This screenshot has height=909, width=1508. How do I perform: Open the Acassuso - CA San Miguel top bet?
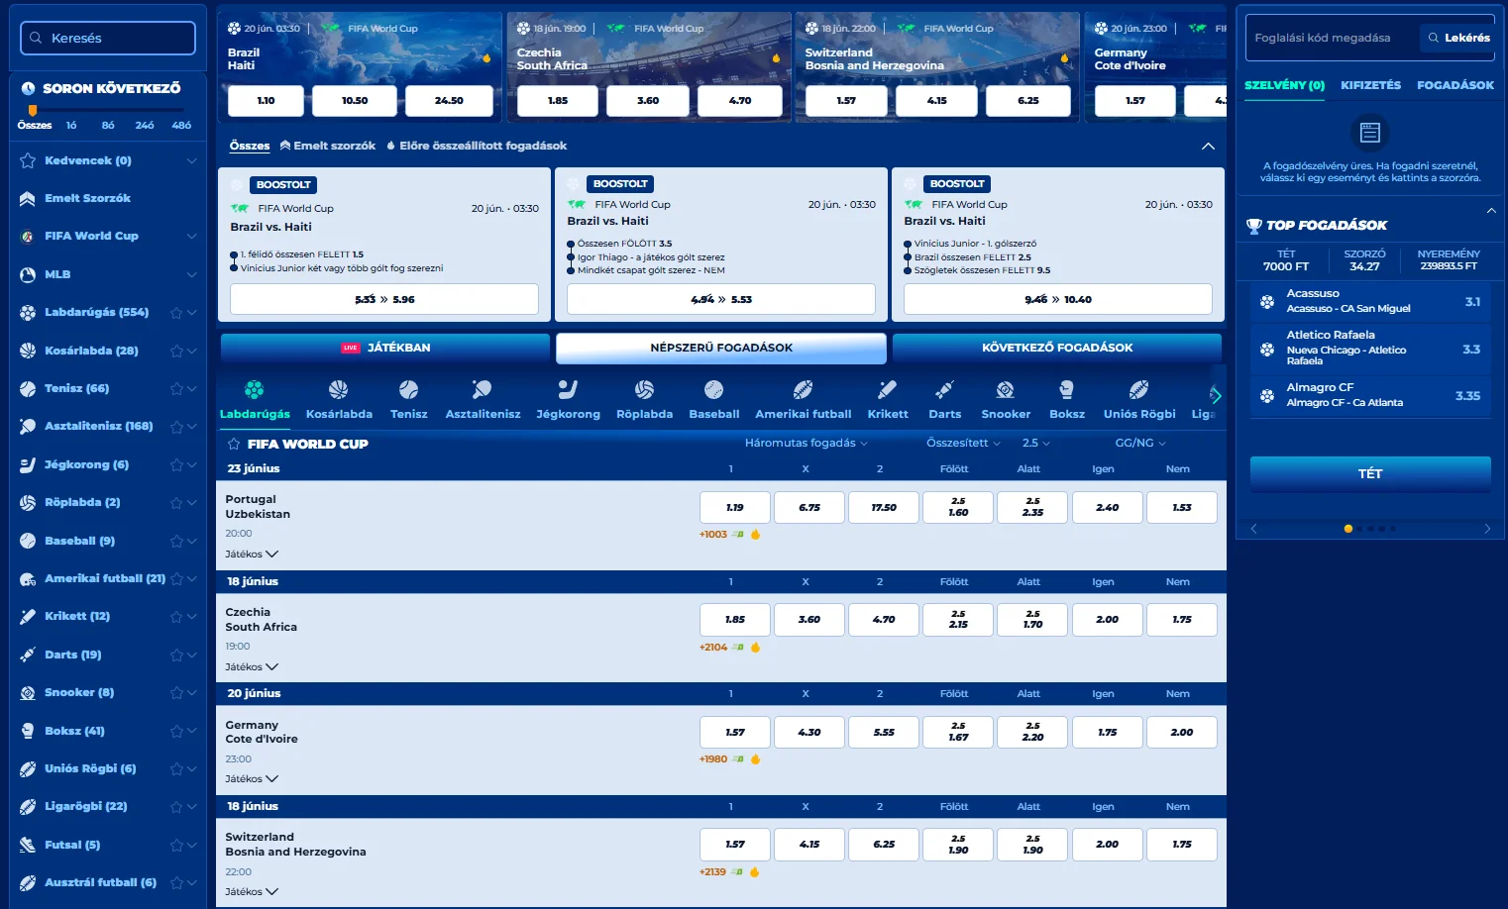click(x=1370, y=301)
